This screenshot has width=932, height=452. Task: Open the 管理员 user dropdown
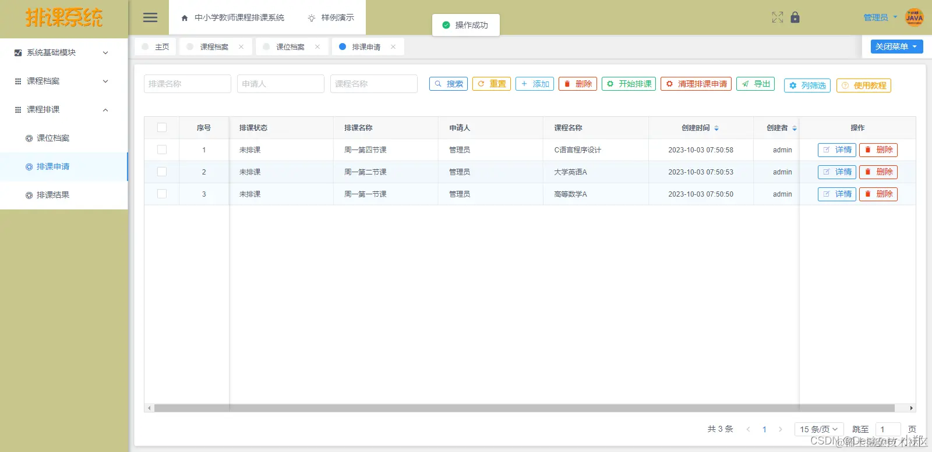(880, 17)
